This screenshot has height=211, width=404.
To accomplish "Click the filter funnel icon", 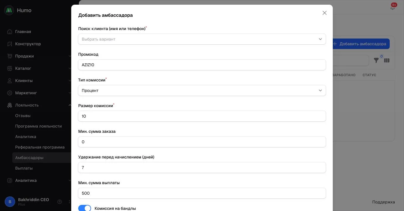I will (x=376, y=60).
